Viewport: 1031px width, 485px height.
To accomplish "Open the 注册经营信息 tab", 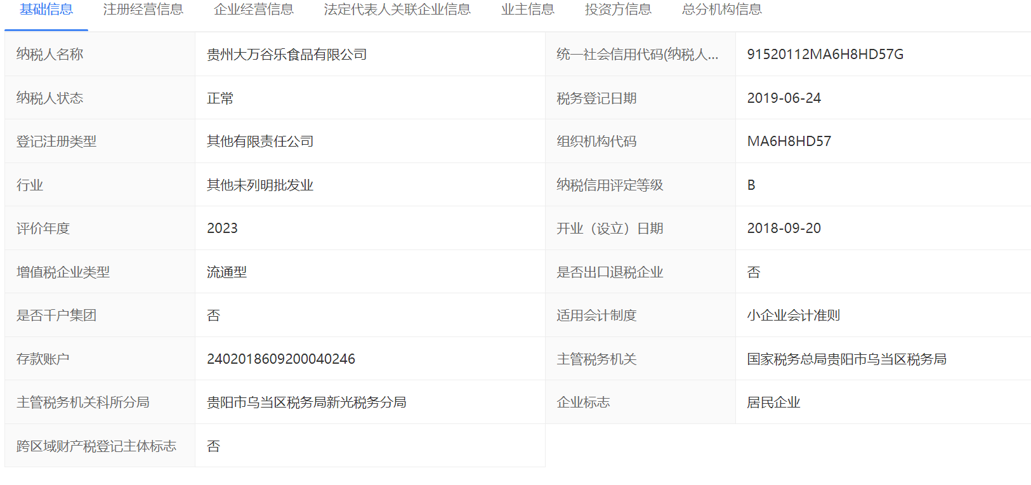I will (143, 10).
